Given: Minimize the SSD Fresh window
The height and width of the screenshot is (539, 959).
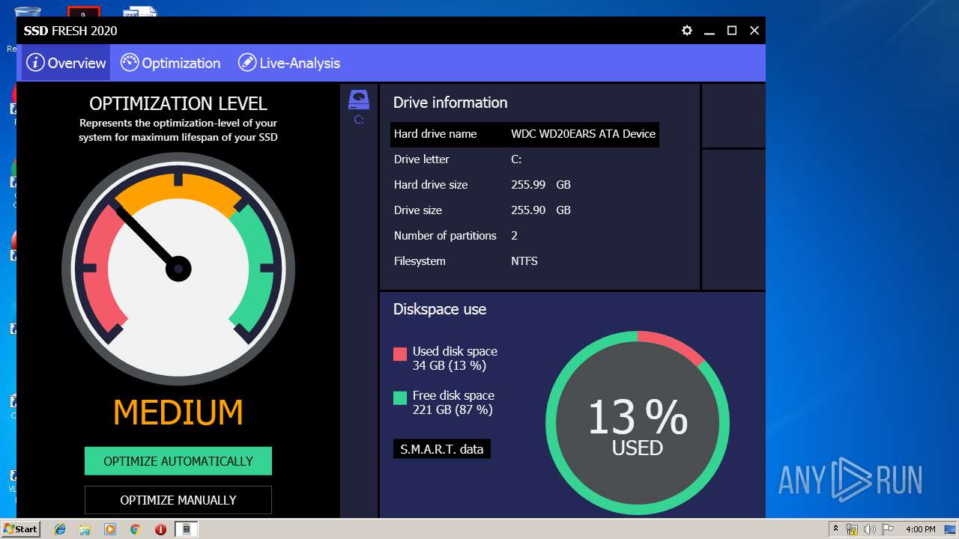Looking at the screenshot, I should pyautogui.click(x=710, y=31).
